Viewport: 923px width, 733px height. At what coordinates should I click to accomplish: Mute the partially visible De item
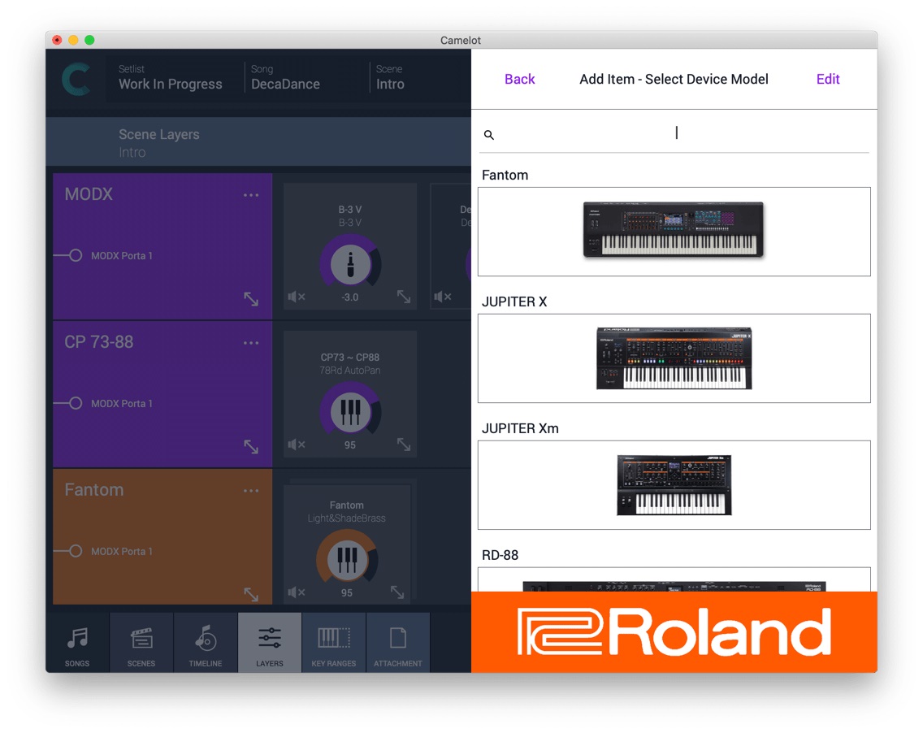coord(443,297)
